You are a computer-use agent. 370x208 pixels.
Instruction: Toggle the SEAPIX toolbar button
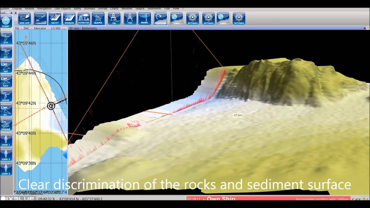(98, 18)
